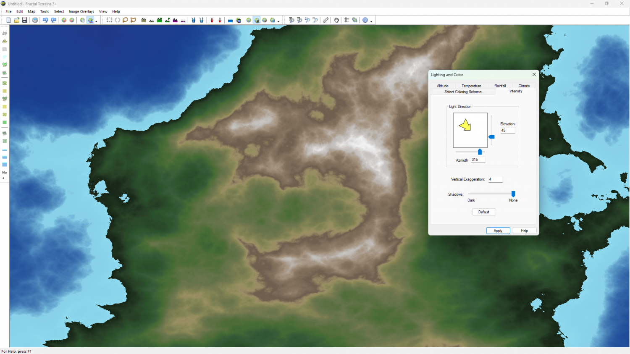The image size is (630, 354).
Task: Click the Print icon in toolbar
Action: coord(35,20)
